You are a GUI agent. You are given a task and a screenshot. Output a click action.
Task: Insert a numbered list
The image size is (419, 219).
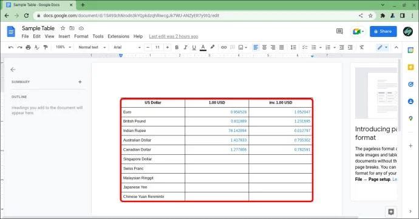328,47
